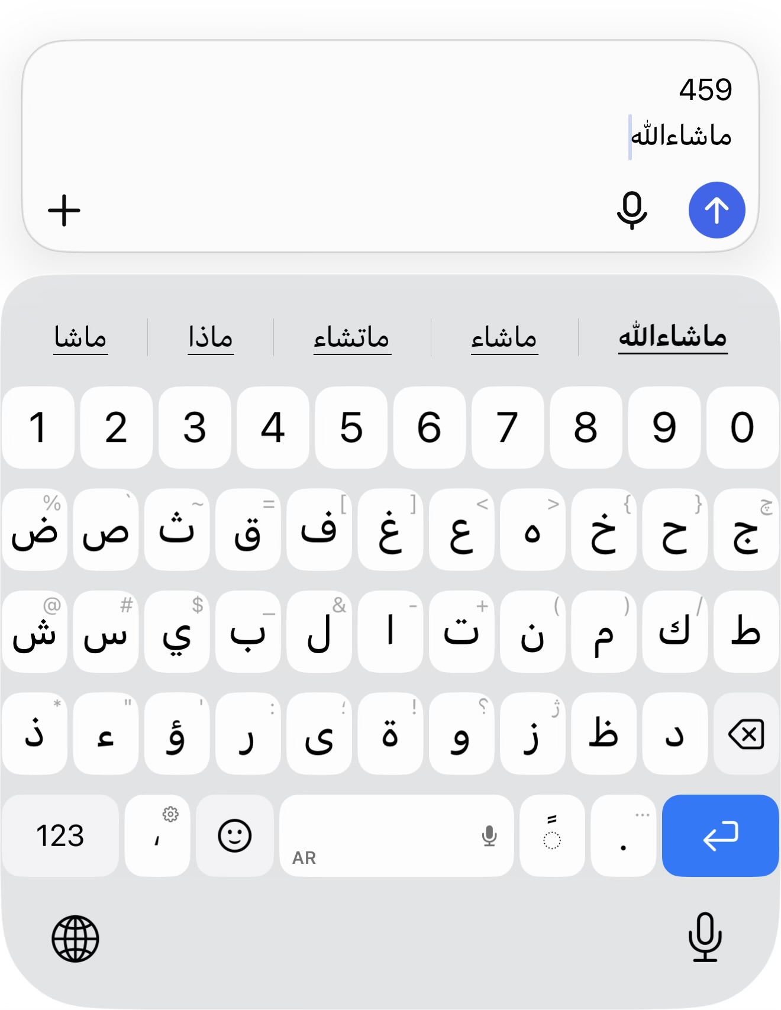Tap the backspace delete key

coord(746,734)
